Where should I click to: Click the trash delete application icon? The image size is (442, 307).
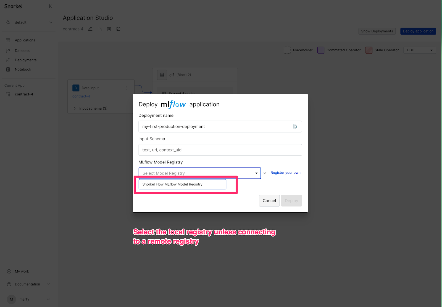pos(109,29)
